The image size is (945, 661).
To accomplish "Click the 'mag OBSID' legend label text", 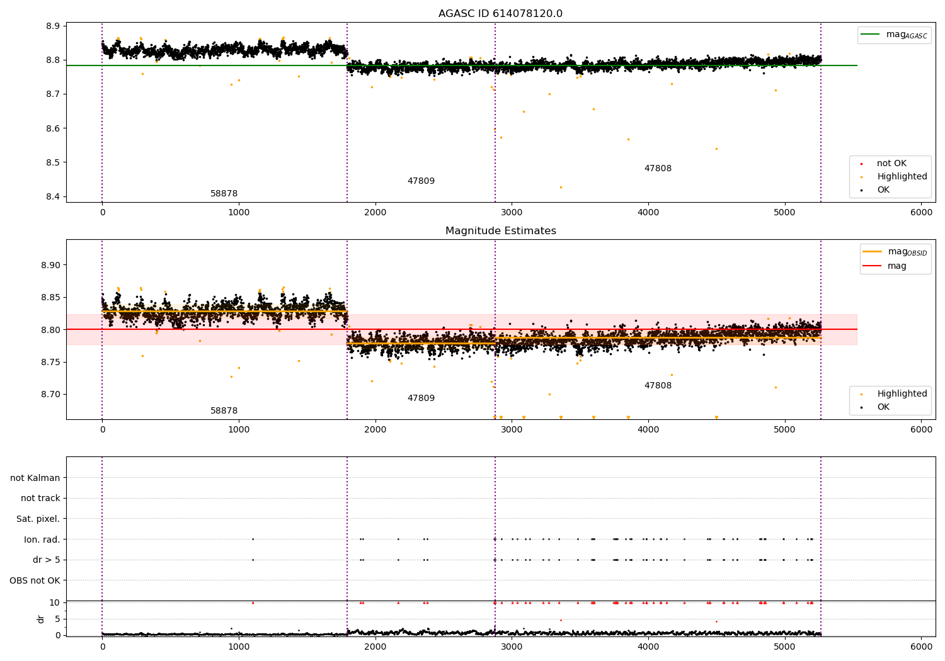I will coord(908,252).
